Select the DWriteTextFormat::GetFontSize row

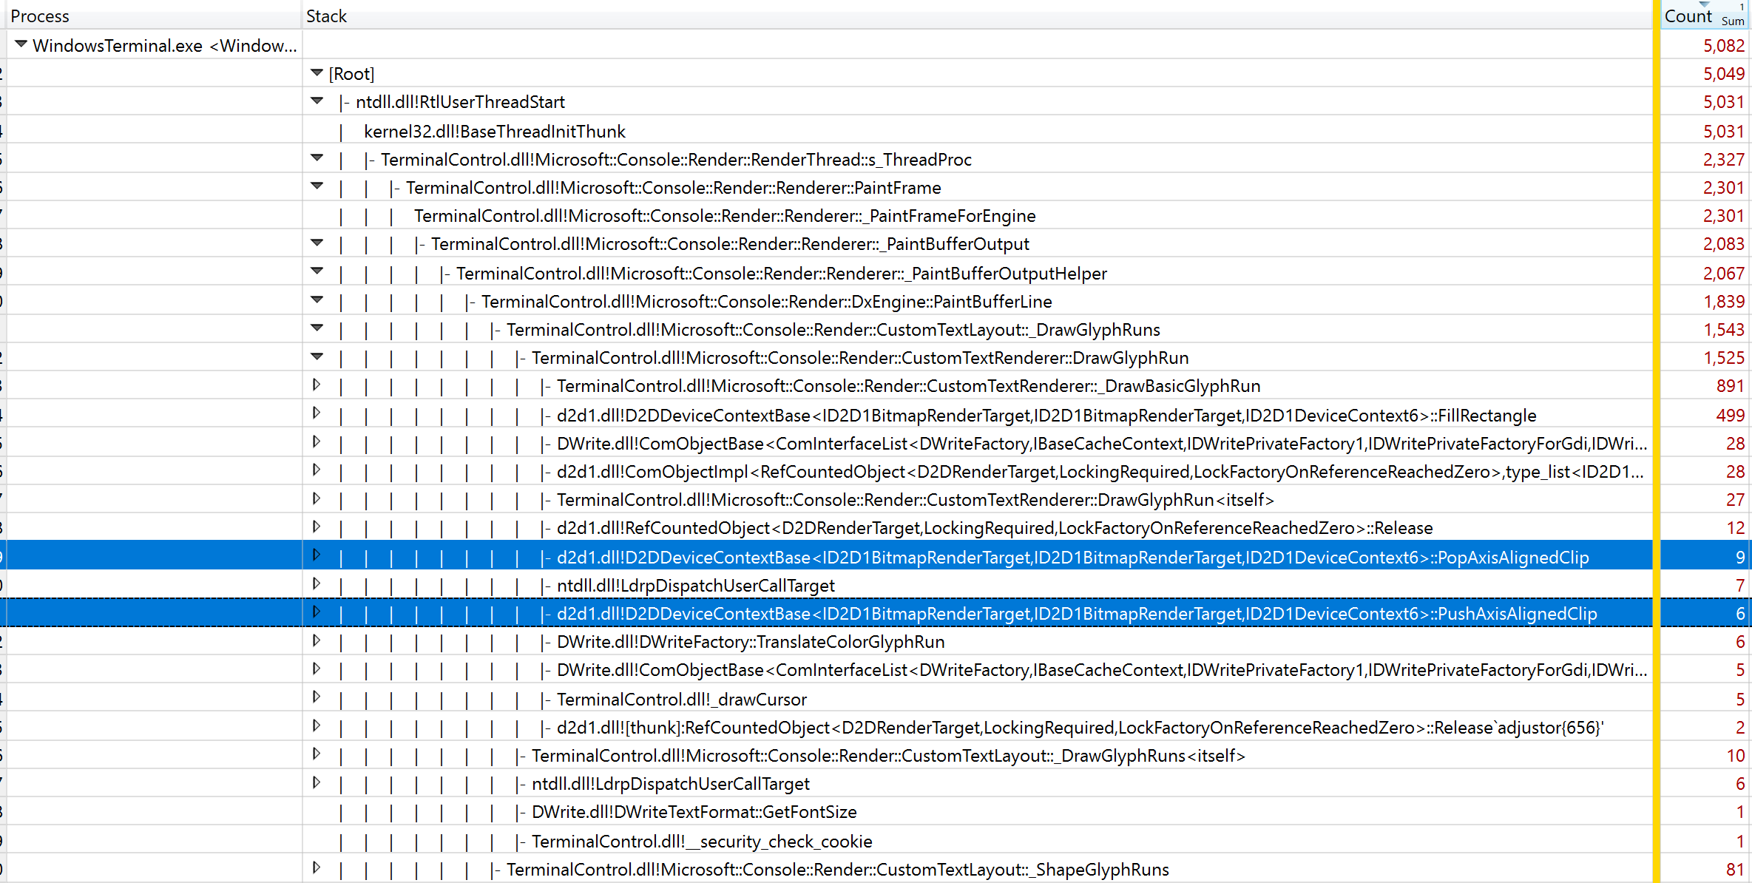[694, 812]
